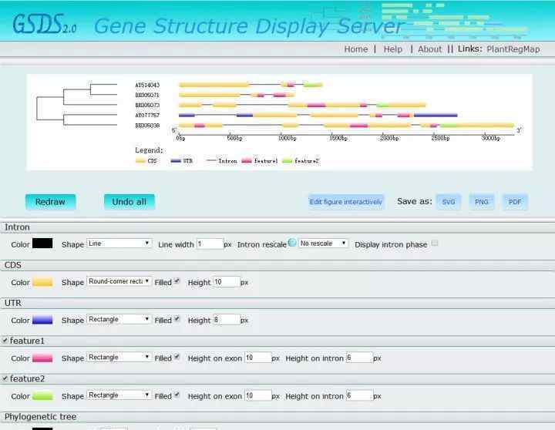555x430 pixels.
Task: Click the UTR legend entry
Action: point(182,161)
